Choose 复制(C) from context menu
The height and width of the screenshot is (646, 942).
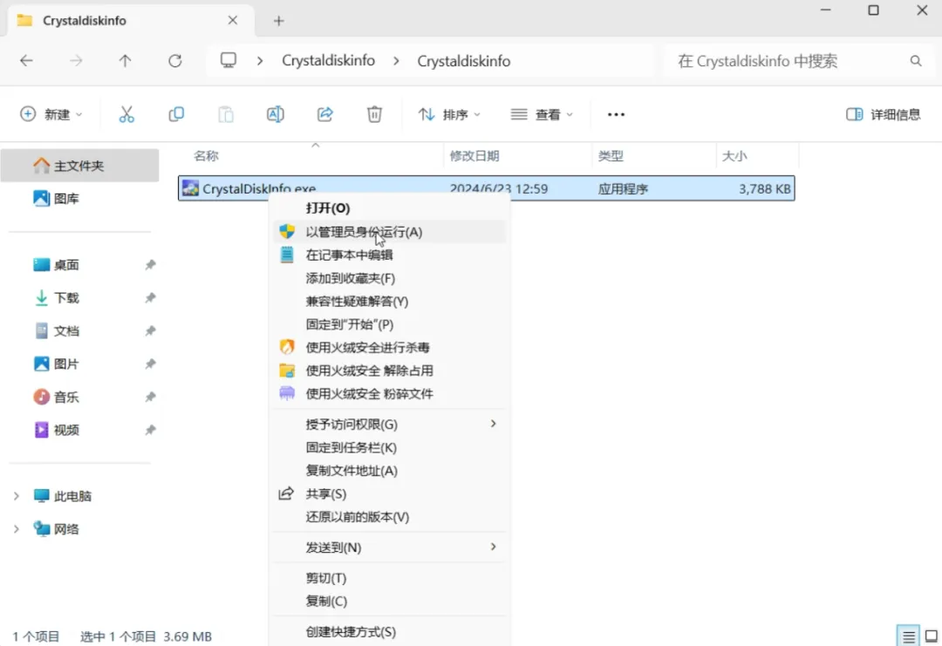click(x=389, y=601)
